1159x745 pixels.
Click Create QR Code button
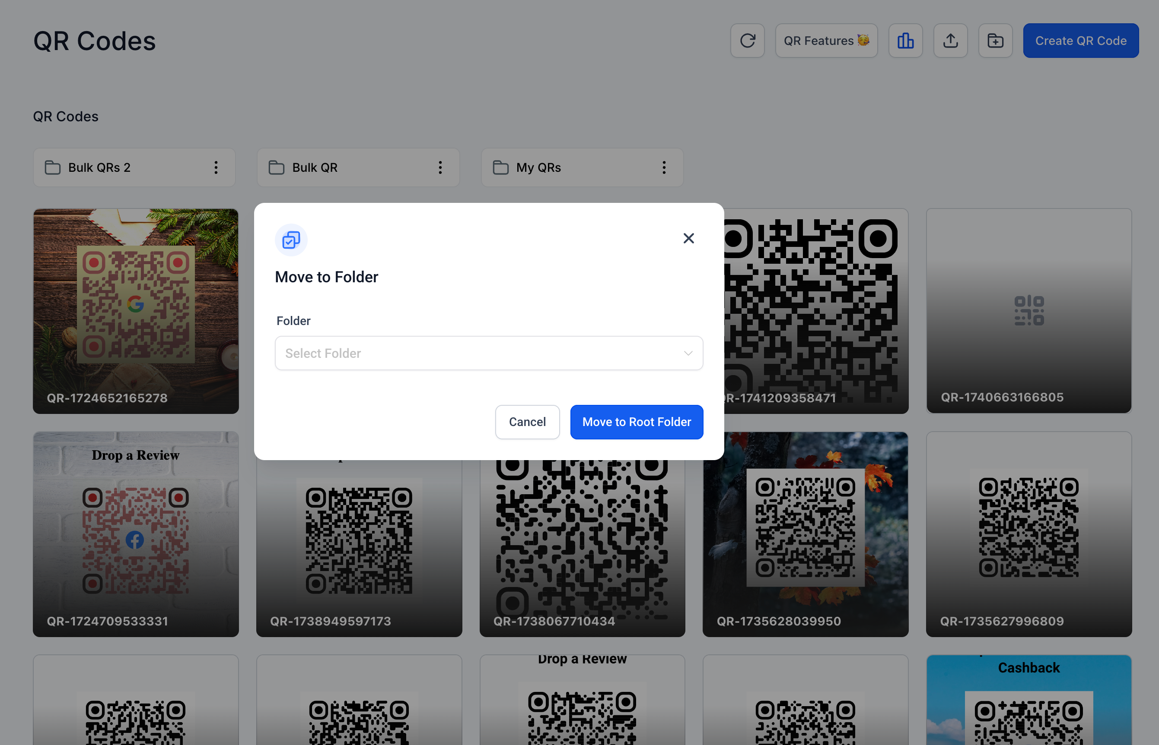click(1080, 41)
